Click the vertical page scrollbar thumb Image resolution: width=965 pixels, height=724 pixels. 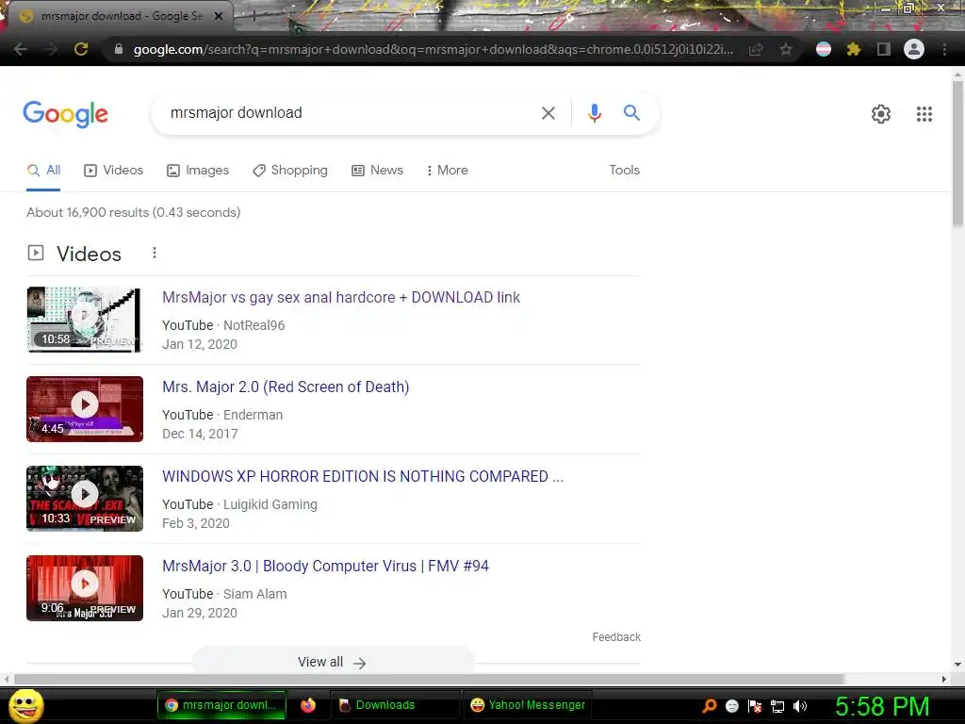(x=957, y=154)
